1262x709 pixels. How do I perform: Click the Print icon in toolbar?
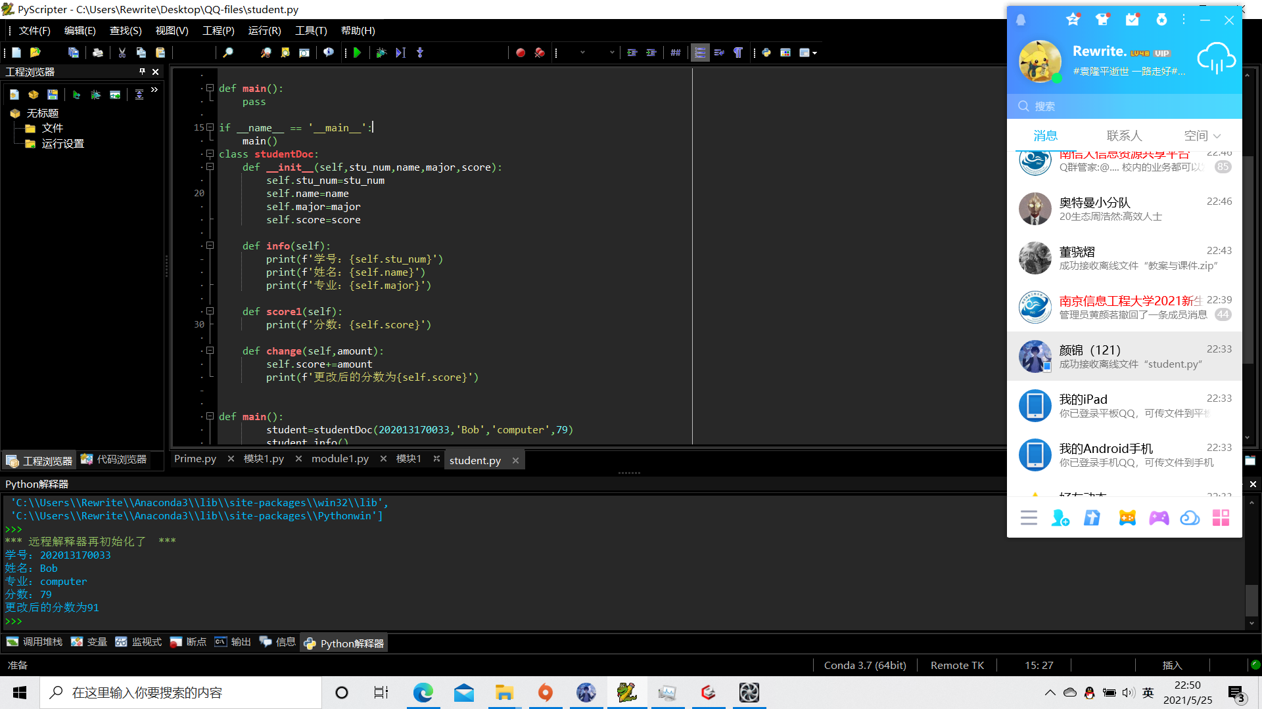[x=97, y=53]
